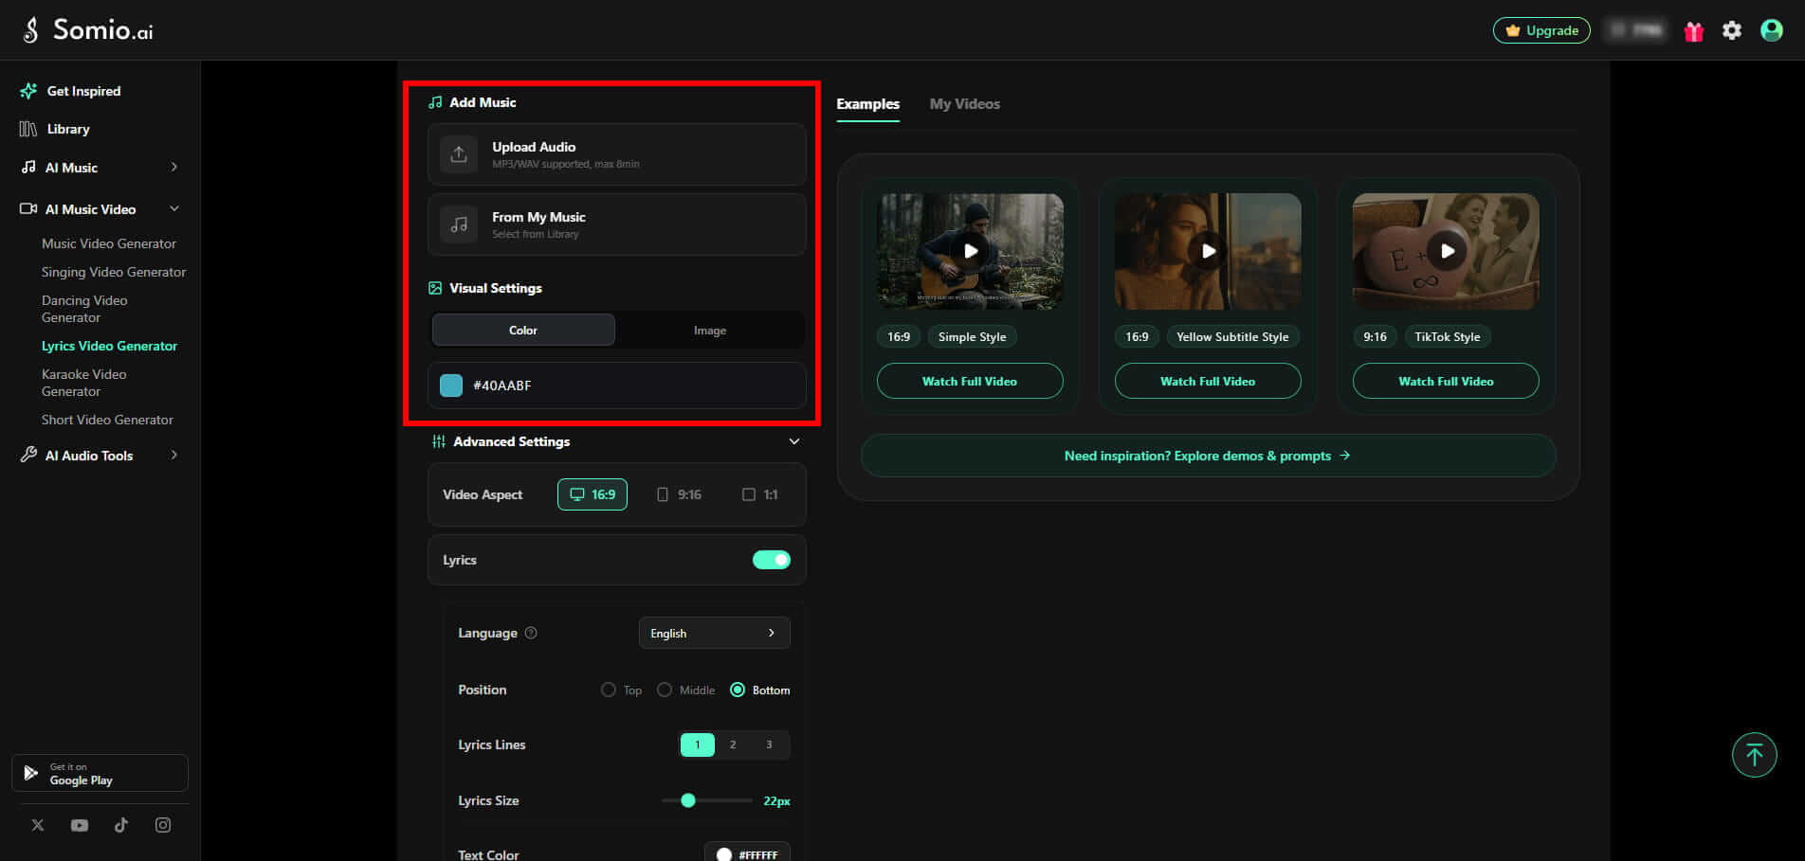Screen dimensions: 1805x861
Task: Play the Yellow Subtitle Style example video
Action: coord(1208,251)
